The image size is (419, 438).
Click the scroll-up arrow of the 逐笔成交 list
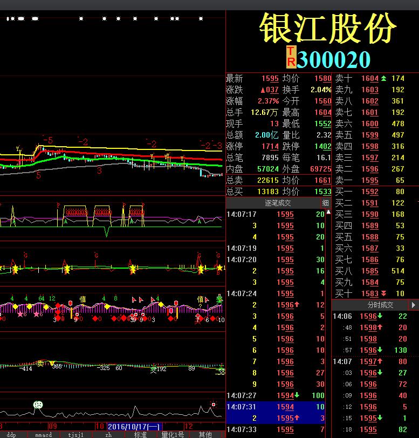tap(328, 212)
